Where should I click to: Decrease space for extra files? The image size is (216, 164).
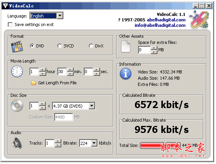coord(154,52)
